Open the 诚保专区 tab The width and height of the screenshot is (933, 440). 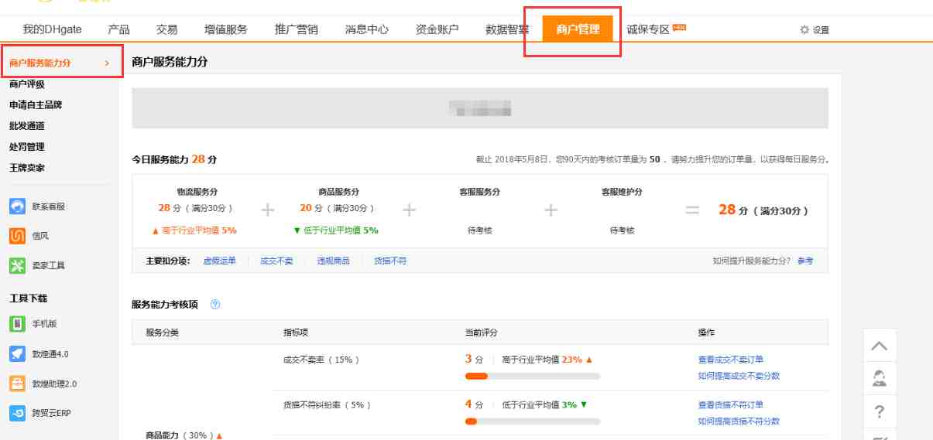click(647, 29)
